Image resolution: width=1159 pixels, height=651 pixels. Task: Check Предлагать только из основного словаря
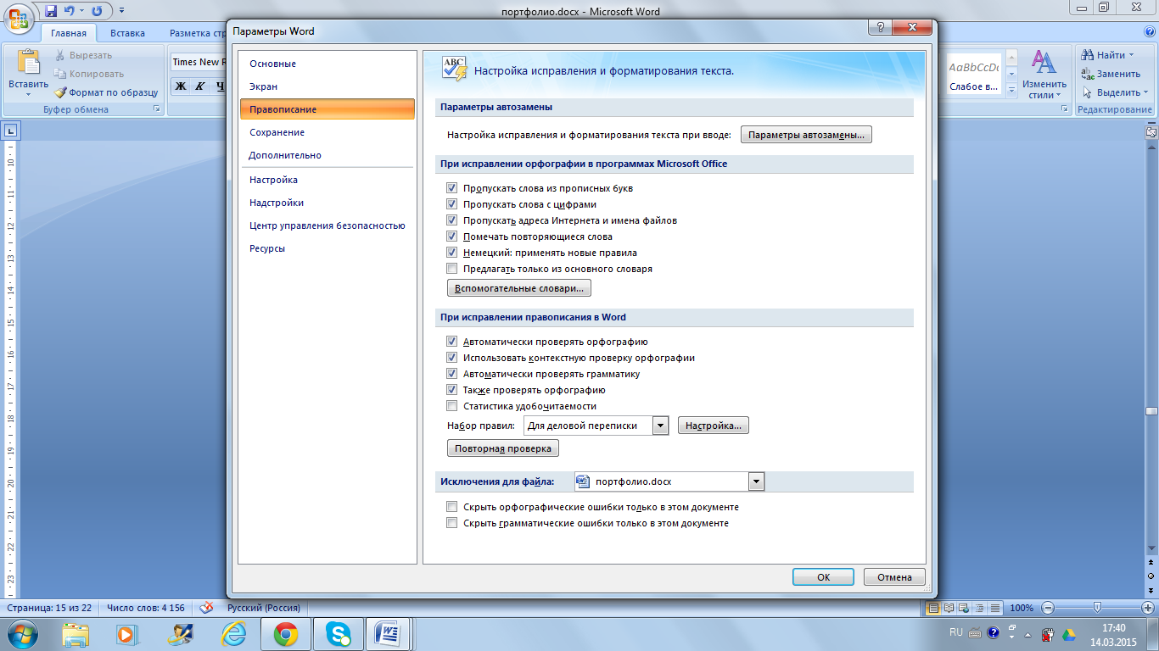[x=451, y=269]
